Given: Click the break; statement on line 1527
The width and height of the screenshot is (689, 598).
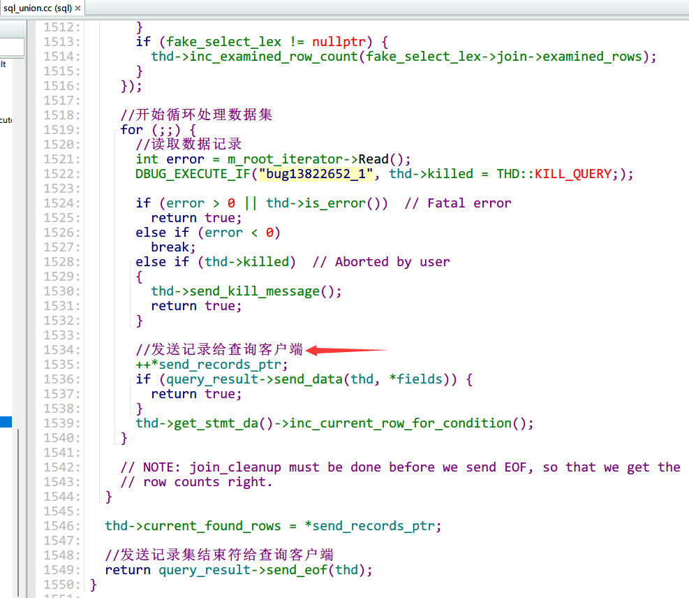Looking at the screenshot, I should pyautogui.click(x=173, y=247).
